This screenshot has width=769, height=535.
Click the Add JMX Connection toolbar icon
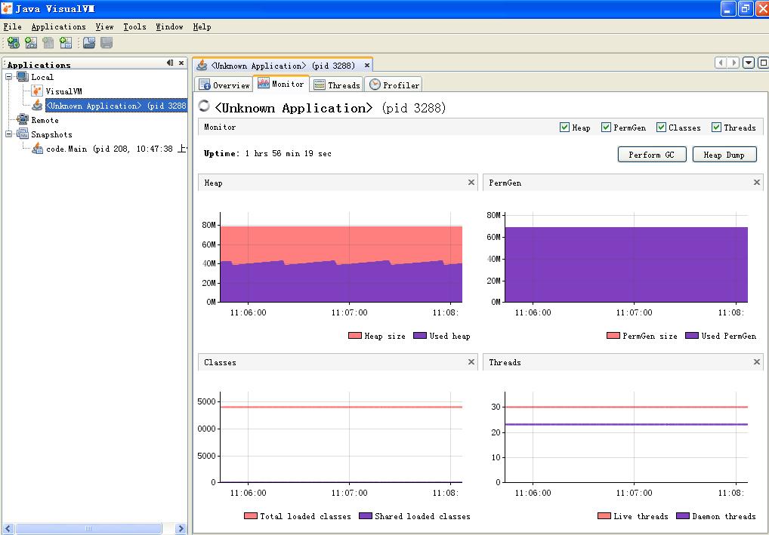pos(30,43)
